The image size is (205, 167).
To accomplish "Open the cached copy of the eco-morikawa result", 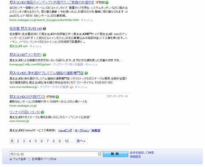I will pos(81,87).
